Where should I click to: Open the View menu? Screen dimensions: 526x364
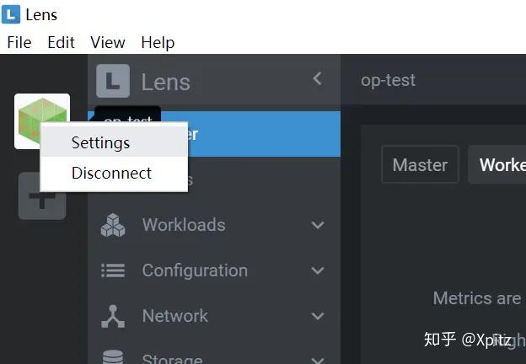[x=108, y=43]
